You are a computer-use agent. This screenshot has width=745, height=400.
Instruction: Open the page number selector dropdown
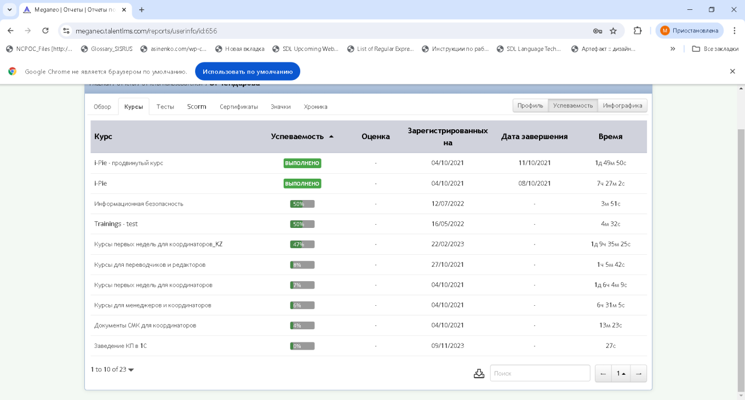[621, 373]
